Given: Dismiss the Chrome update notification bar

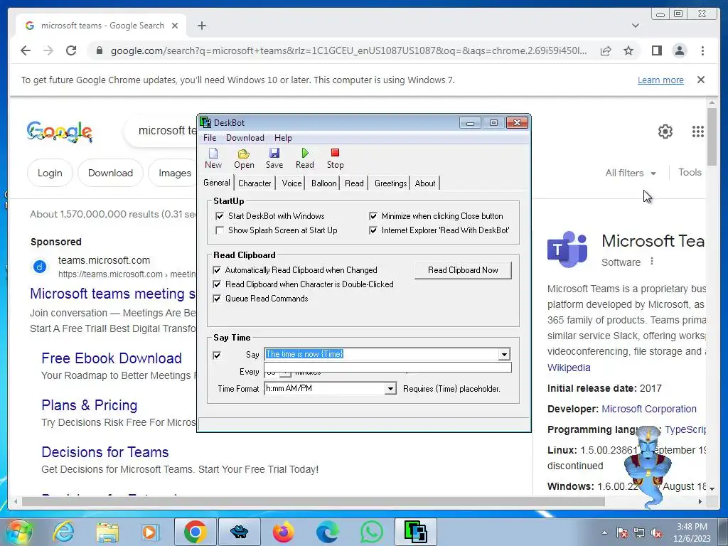Looking at the screenshot, I should coord(701,80).
